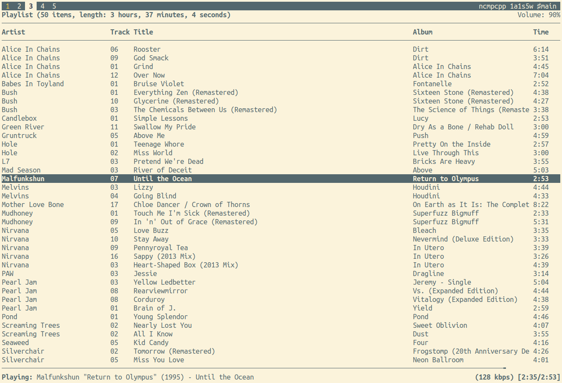
Task: Click the Artist column header
Action: (13, 32)
